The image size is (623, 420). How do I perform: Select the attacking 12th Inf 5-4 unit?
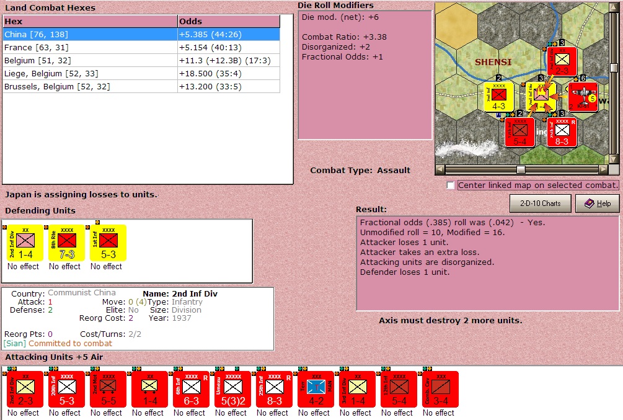point(399,389)
